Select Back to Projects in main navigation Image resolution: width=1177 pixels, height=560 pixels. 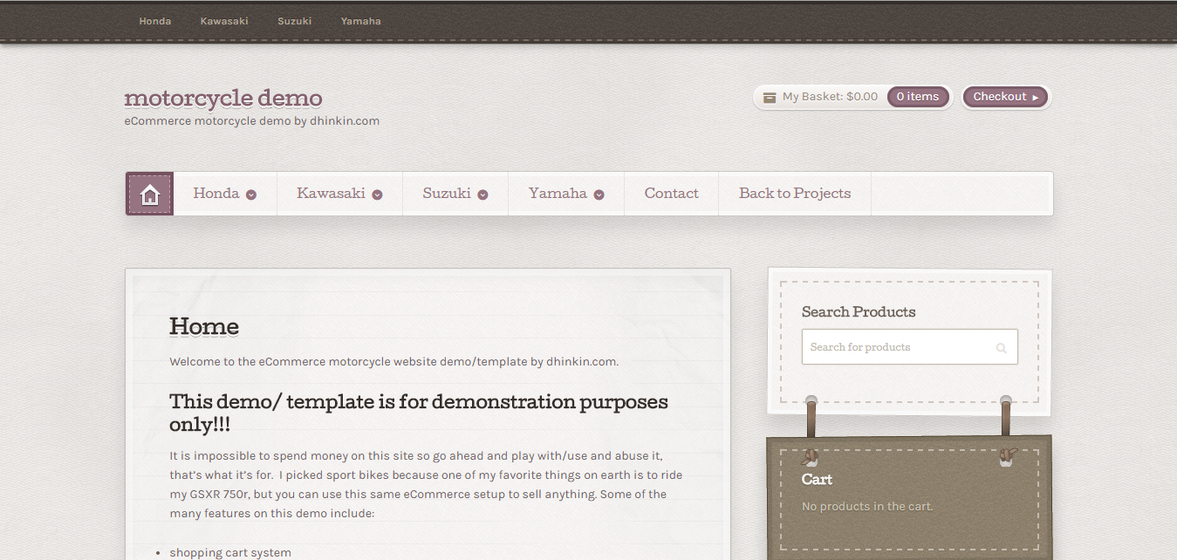tap(795, 194)
